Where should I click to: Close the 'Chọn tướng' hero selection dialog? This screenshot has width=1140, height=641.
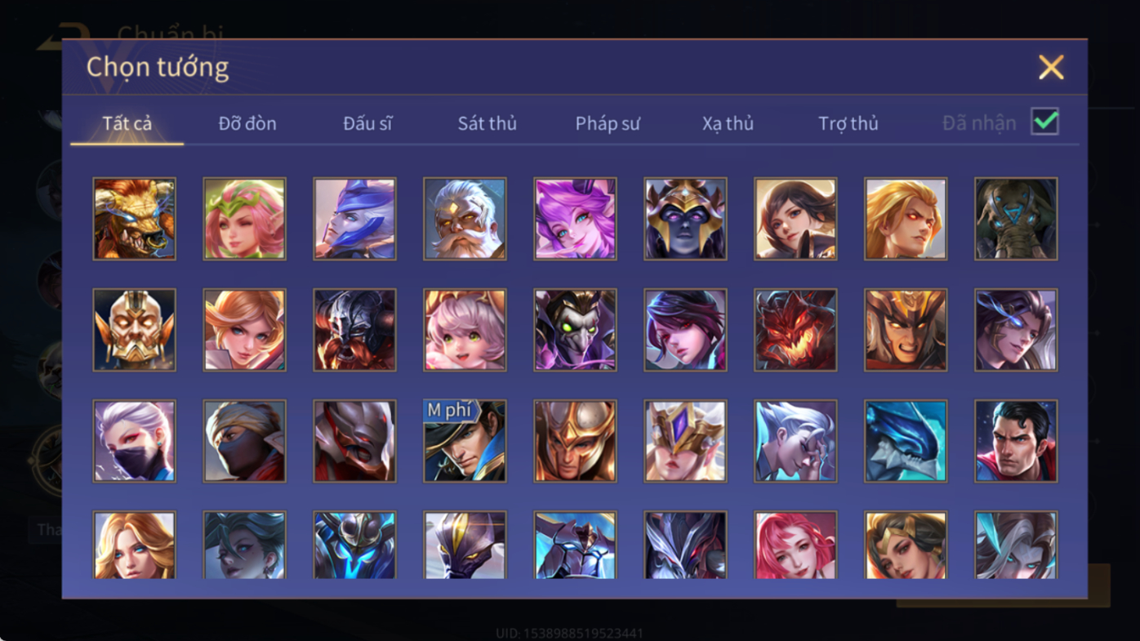click(x=1051, y=67)
